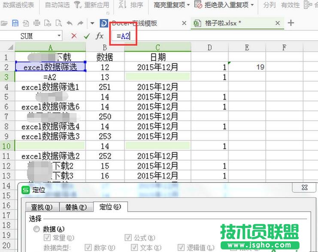
Task: Click the red cancel X in formula bar
Action: [x=74, y=36]
